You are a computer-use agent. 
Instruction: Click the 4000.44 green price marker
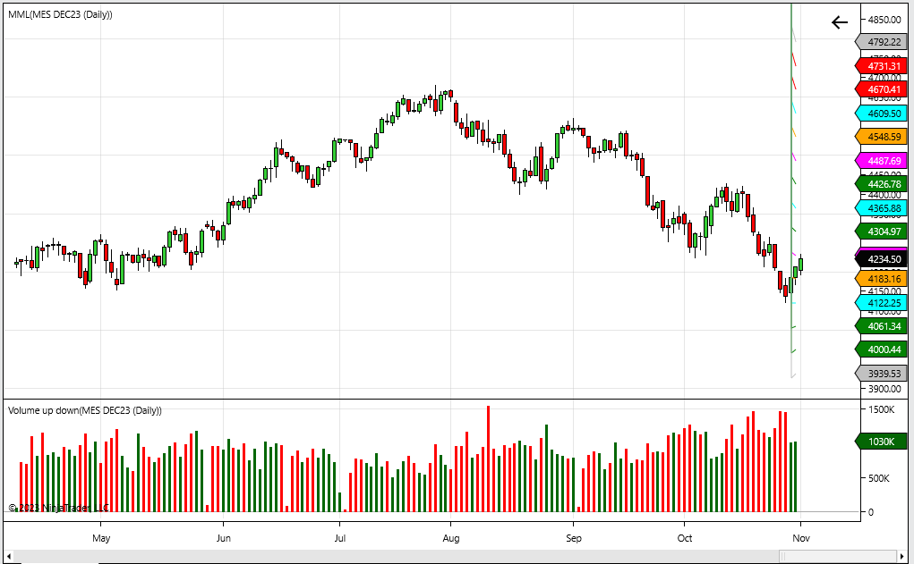(x=882, y=349)
